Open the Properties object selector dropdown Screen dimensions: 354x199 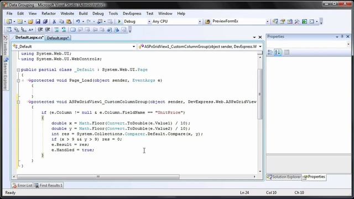tap(348, 44)
